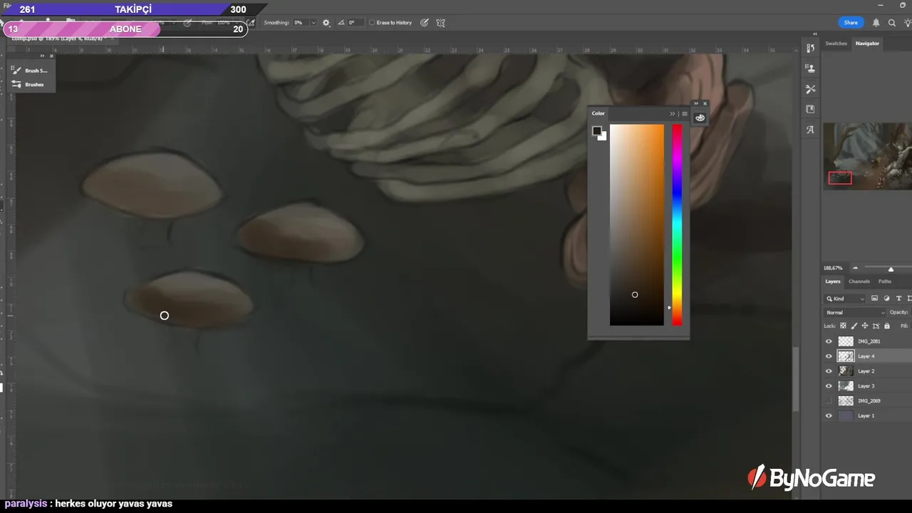This screenshot has width=912, height=513.
Task: Lock artboard nesting icon
Action: click(876, 326)
